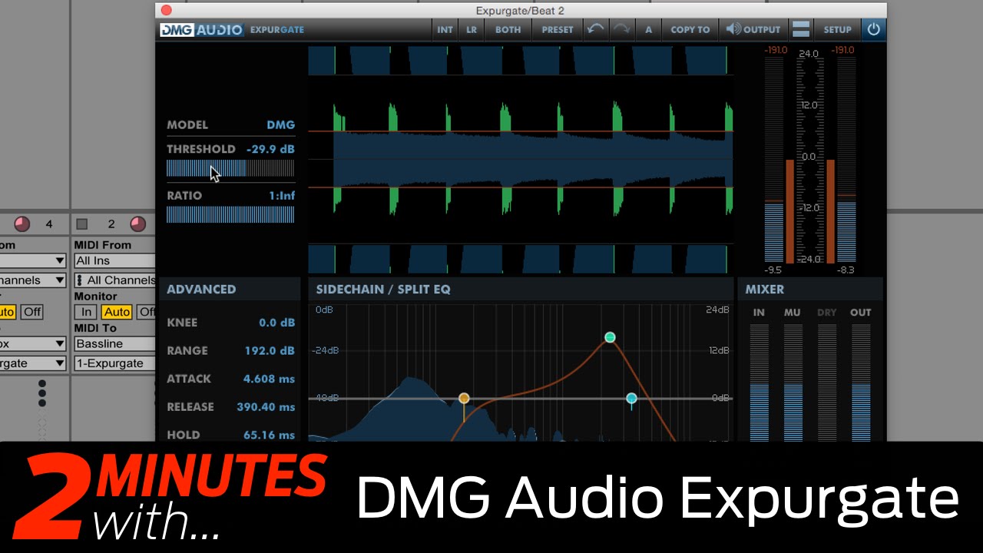Click the Ratio slider bar
The image size is (983, 553).
tap(230, 214)
